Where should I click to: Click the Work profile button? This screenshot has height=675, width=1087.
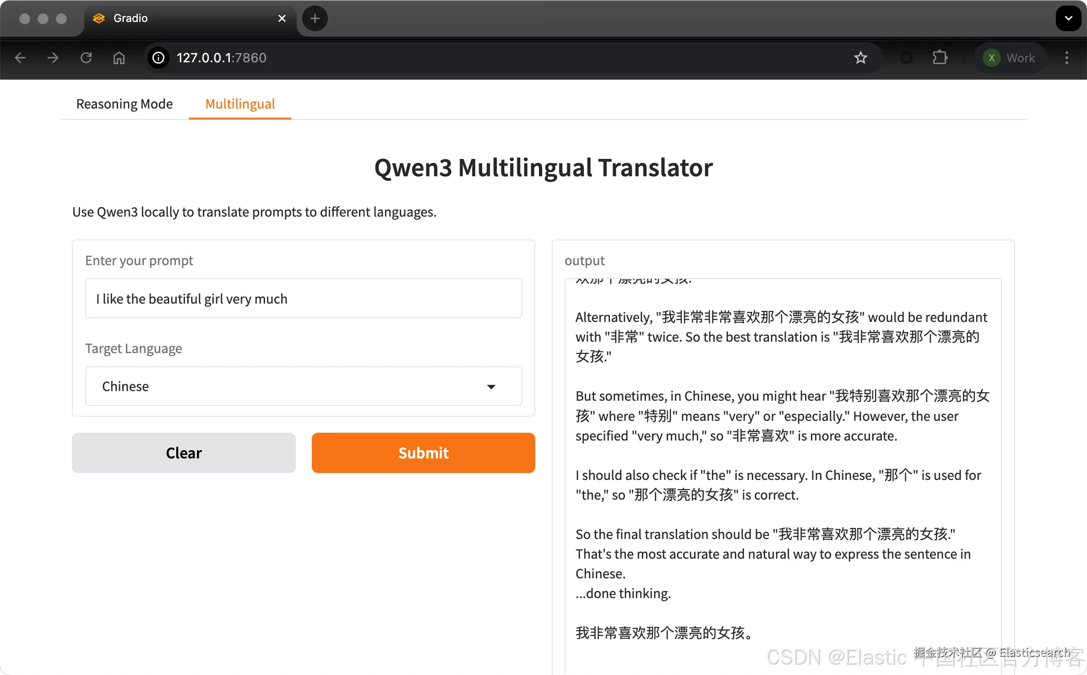(x=1009, y=58)
